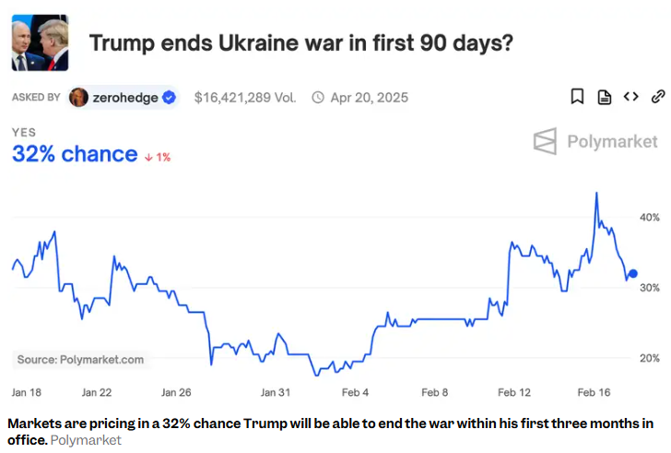Click the zerohedge profile avatar

(79, 97)
